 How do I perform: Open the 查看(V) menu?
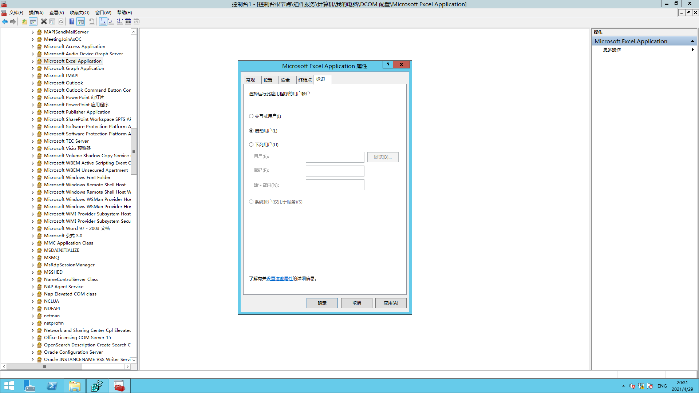[56, 13]
